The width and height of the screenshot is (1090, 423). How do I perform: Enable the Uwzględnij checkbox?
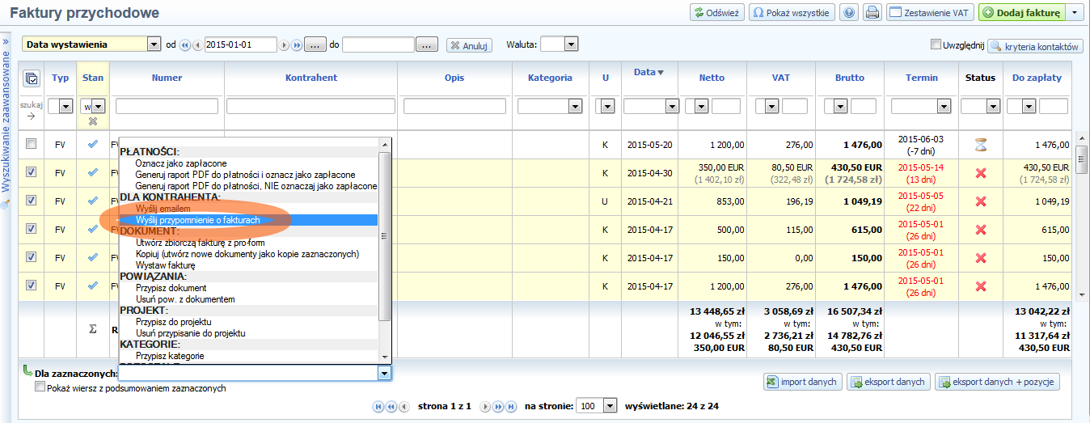tap(936, 45)
